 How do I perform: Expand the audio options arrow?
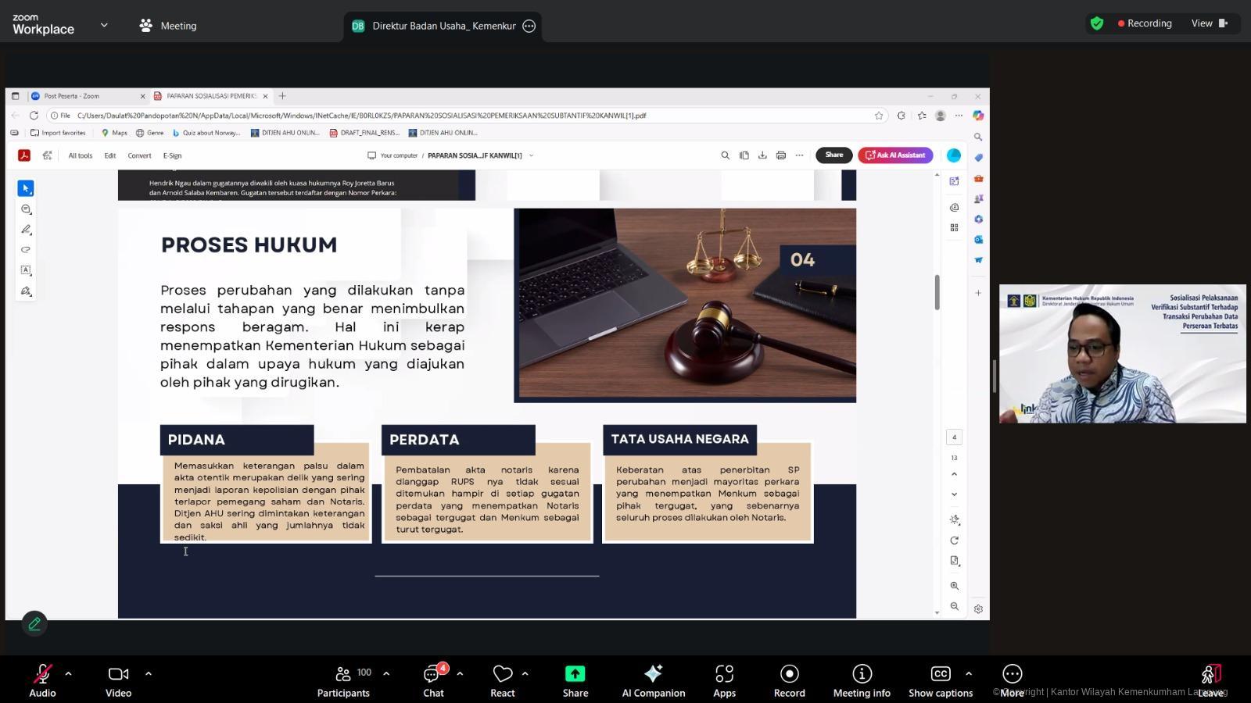coord(68,673)
